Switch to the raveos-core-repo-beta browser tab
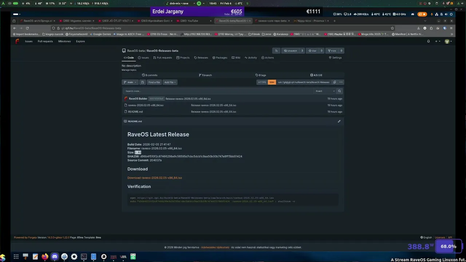Viewport: 466px width, 262px height. [x=272, y=21]
